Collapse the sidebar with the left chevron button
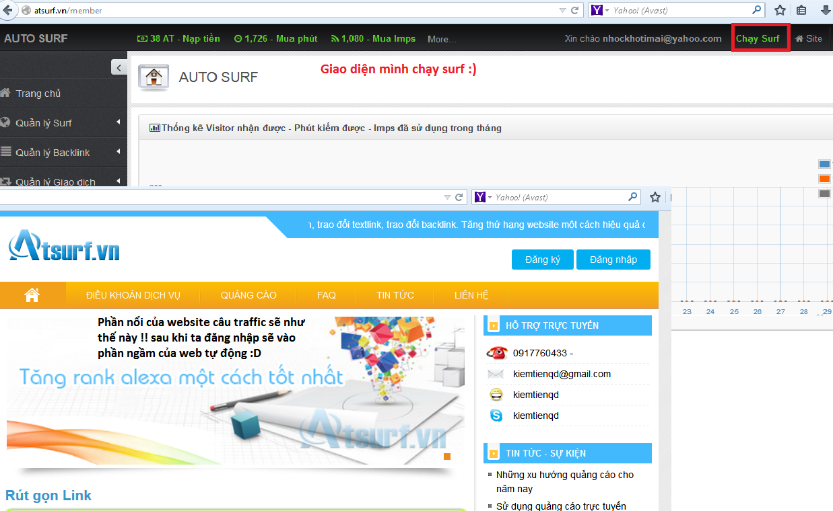Screen dimensions: 833x511 pyautogui.click(x=119, y=67)
